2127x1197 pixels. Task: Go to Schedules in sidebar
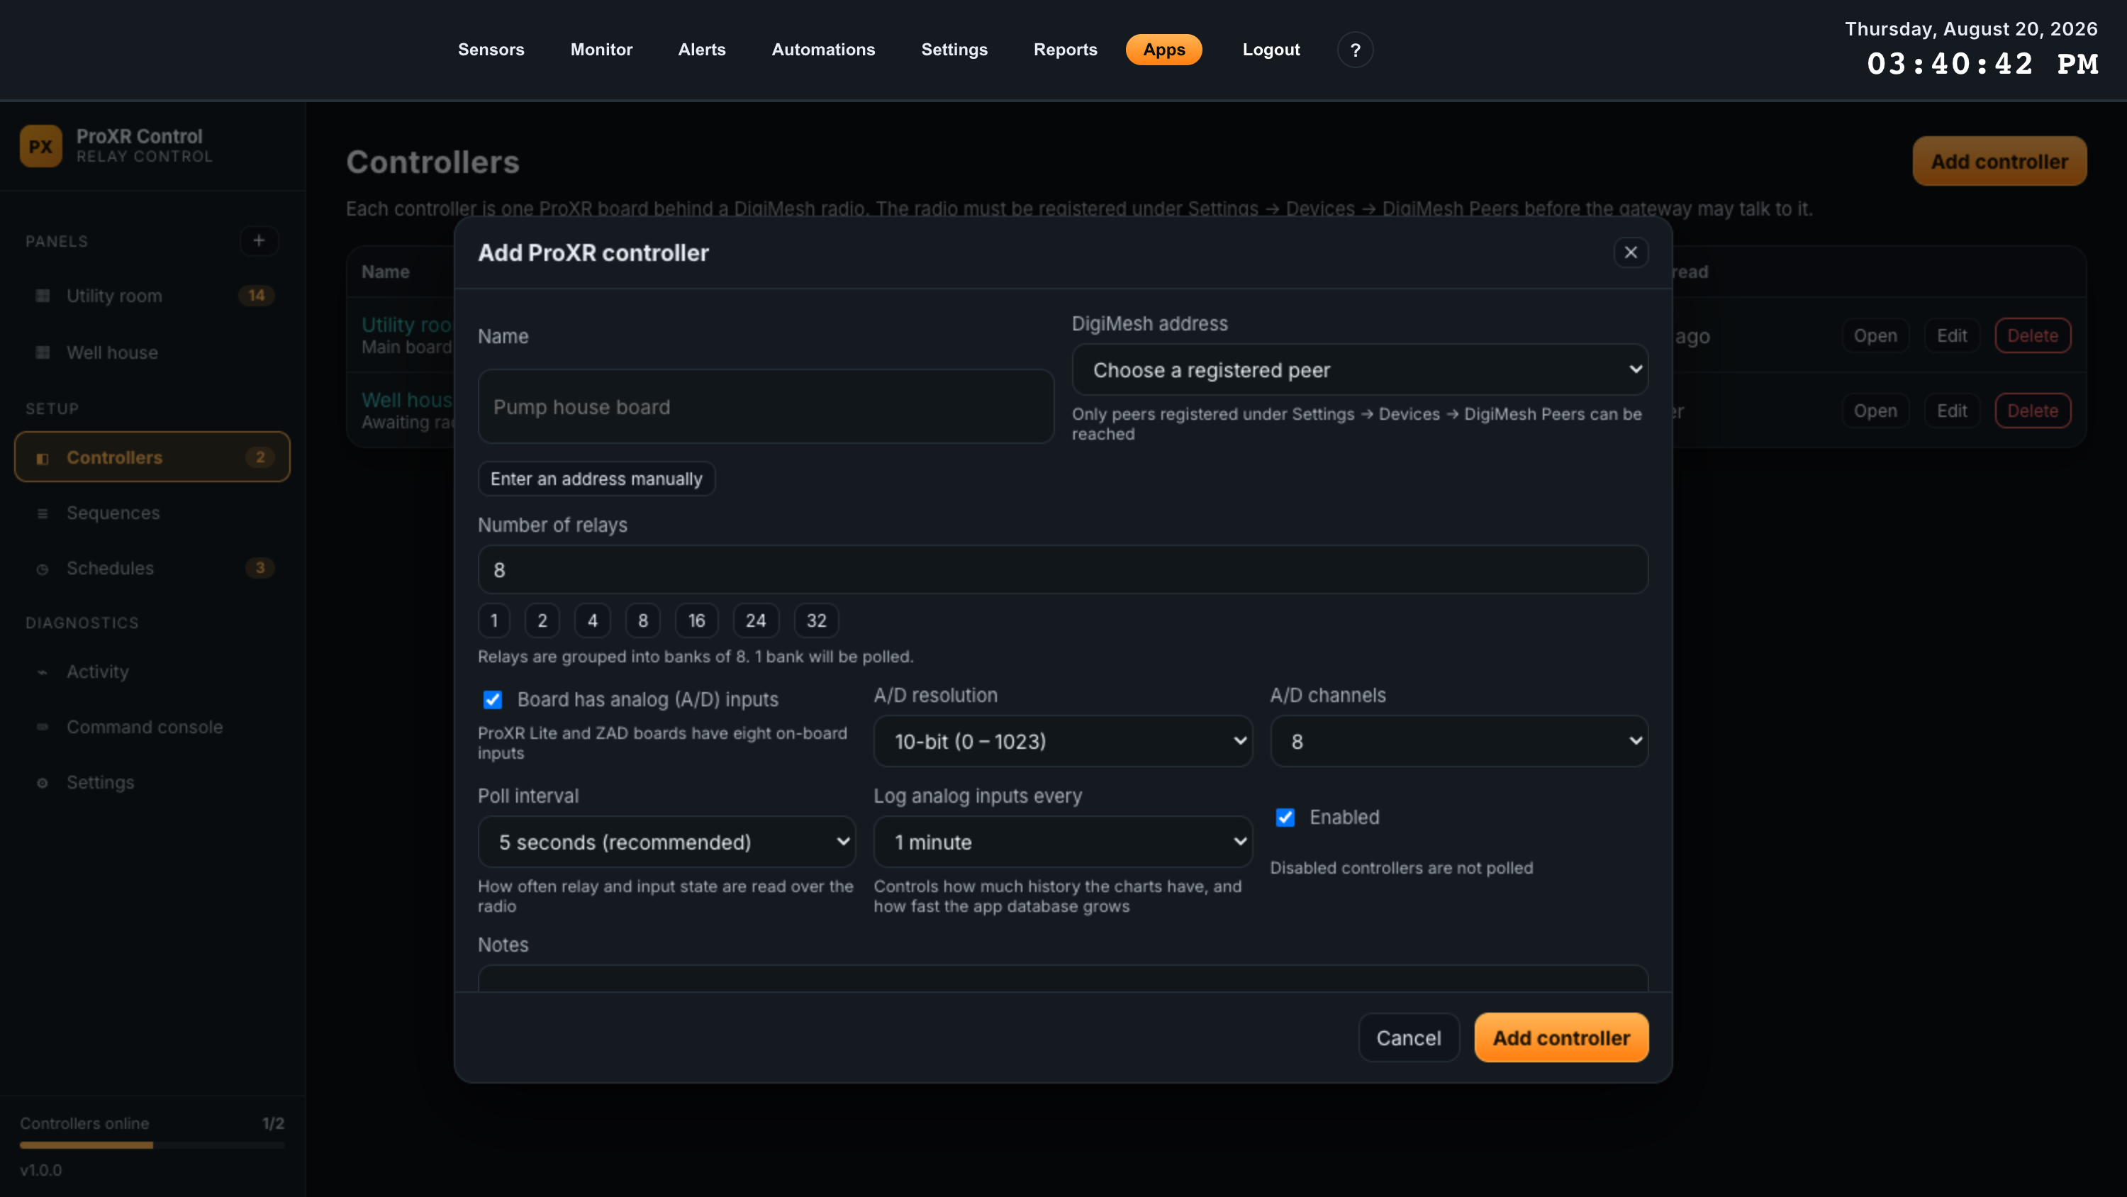152,568
